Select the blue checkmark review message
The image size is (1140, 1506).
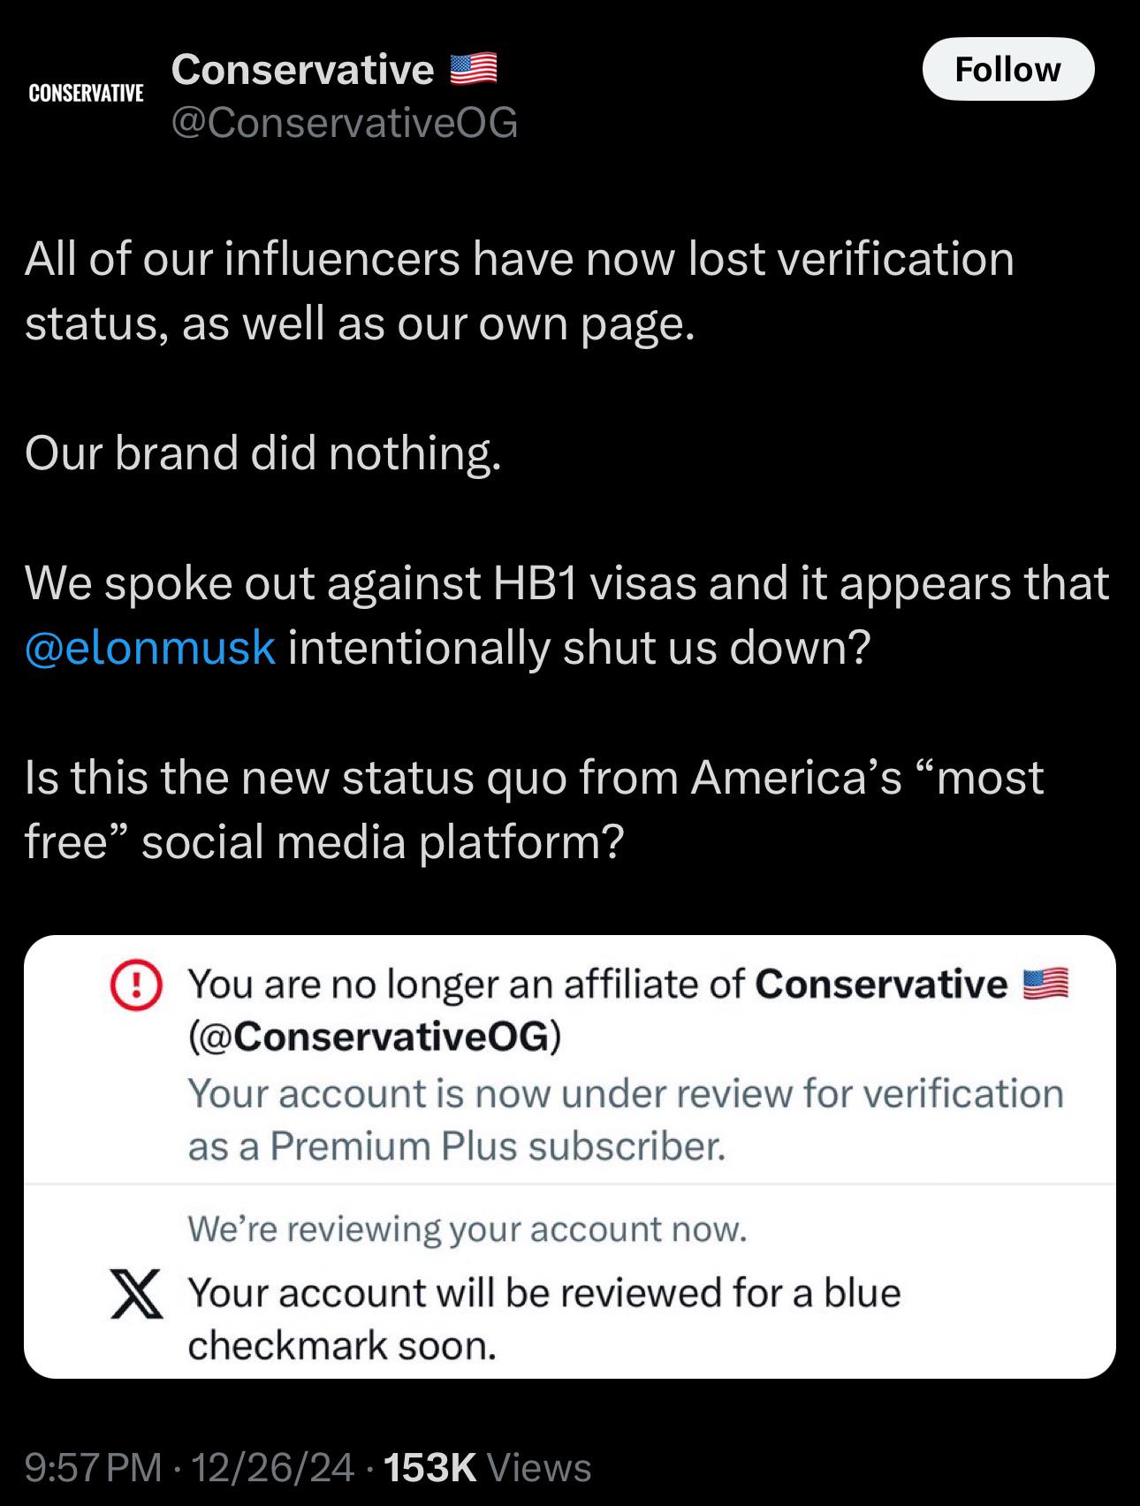point(543,1319)
